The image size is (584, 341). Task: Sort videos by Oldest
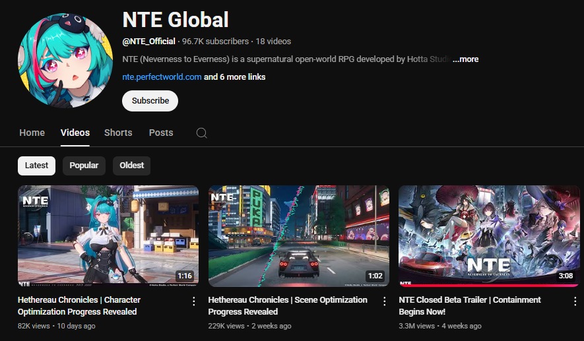[x=131, y=166]
